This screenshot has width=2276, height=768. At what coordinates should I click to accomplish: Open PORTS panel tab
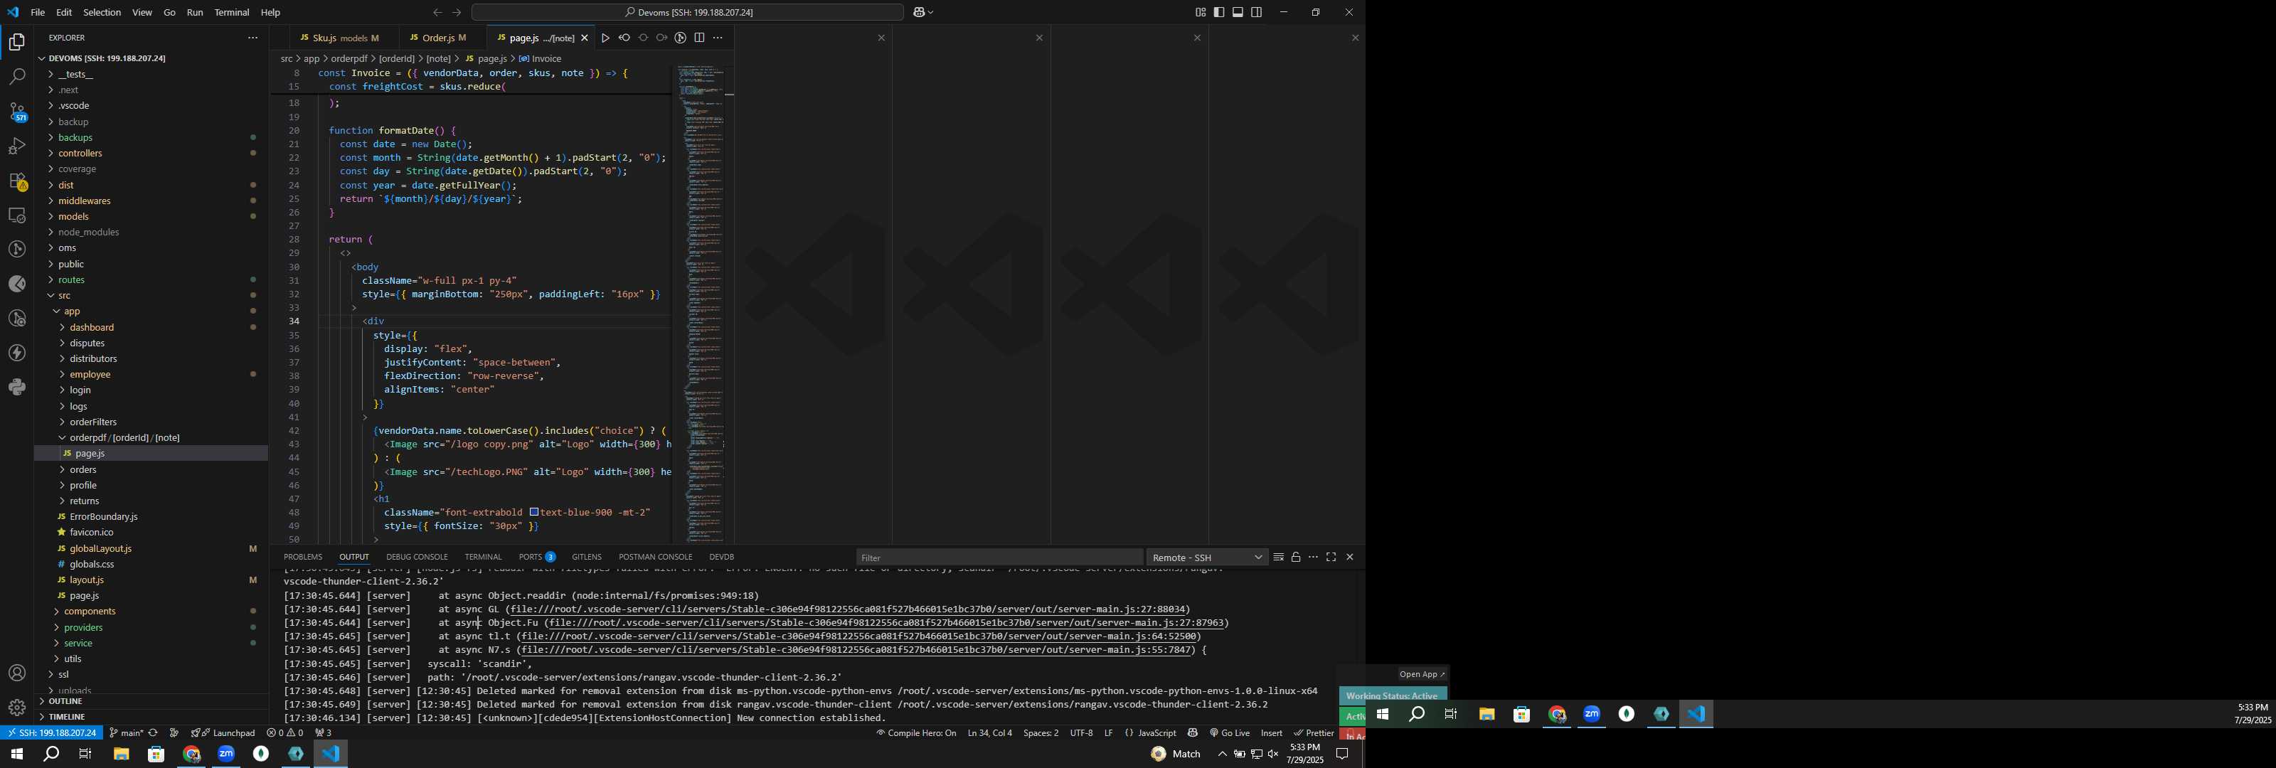(537, 557)
